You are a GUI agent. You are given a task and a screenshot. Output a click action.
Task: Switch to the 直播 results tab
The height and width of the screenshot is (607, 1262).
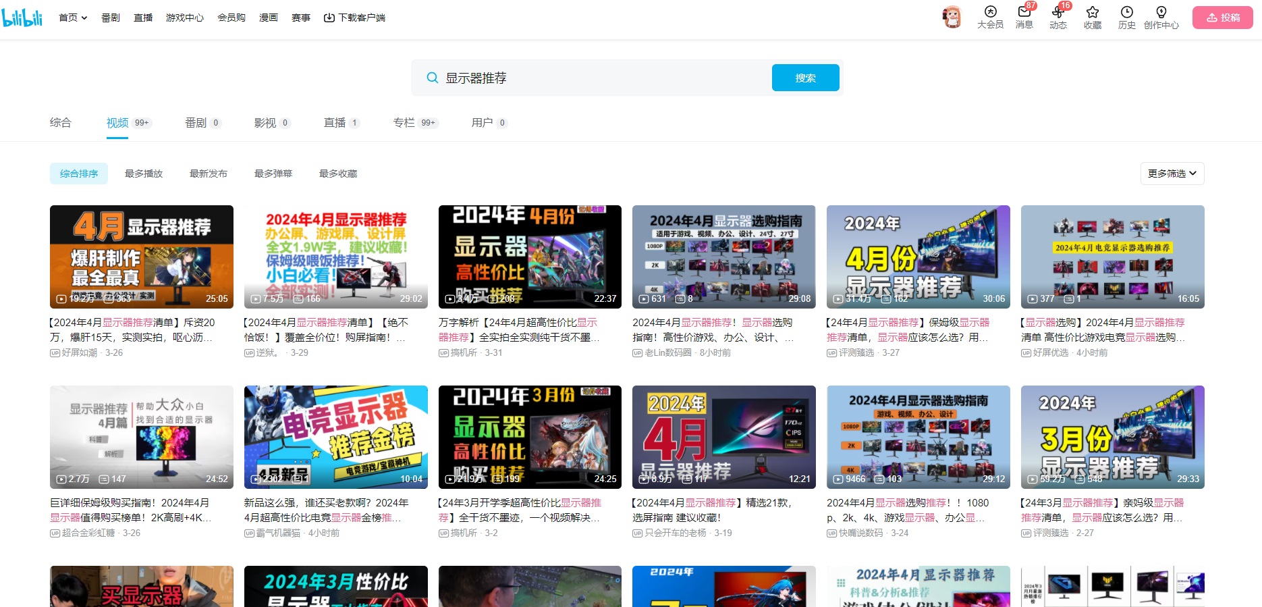point(341,123)
